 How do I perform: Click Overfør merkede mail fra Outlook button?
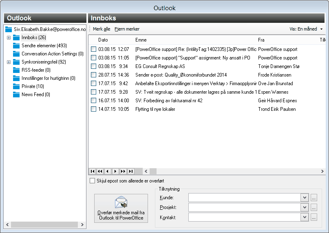[121, 208]
